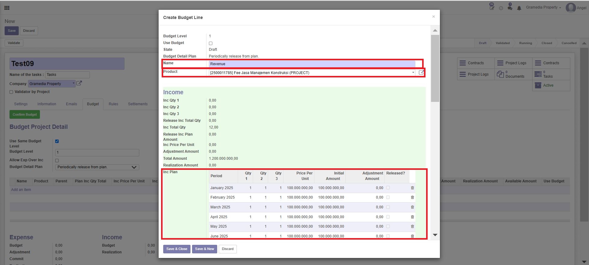Uncheck Use Same Budget Level checkbox
This screenshot has width=589, height=265.
[57, 141]
